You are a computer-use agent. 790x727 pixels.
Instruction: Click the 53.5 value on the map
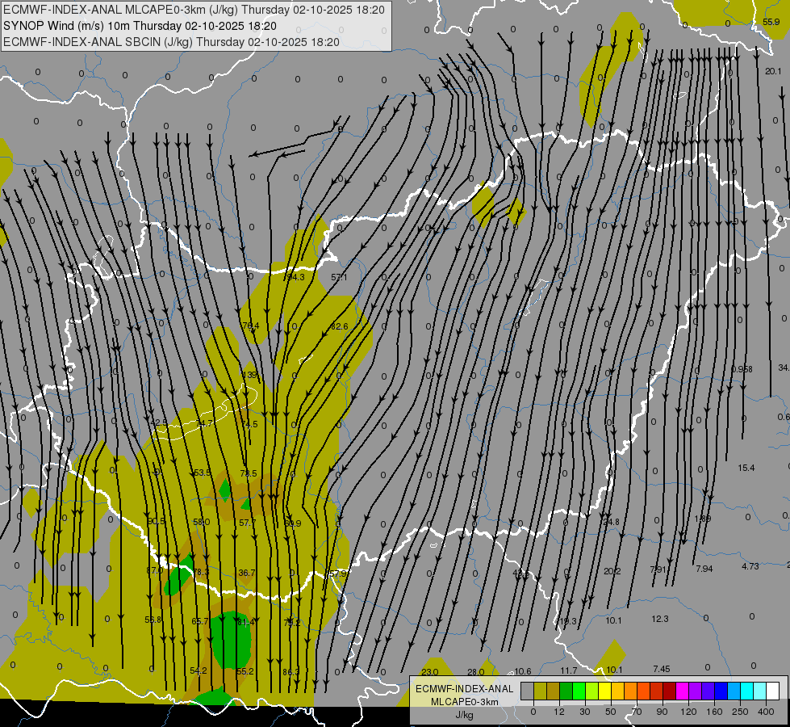202,473
